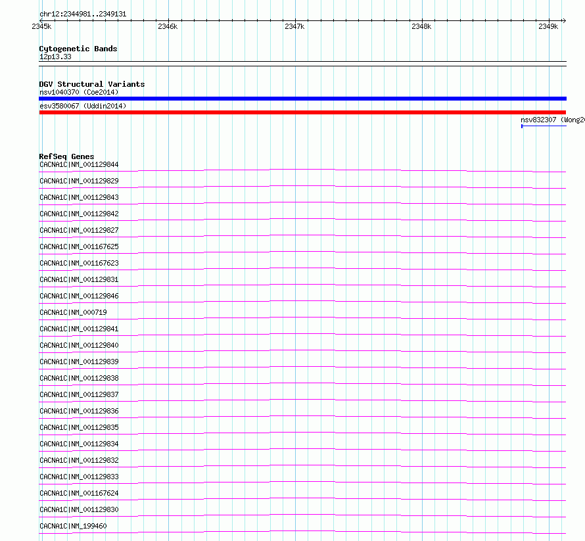Screen dimensions: 585x541
Task: Select transcript CACNA1C|NM_001129833
Action: [x=79, y=477]
